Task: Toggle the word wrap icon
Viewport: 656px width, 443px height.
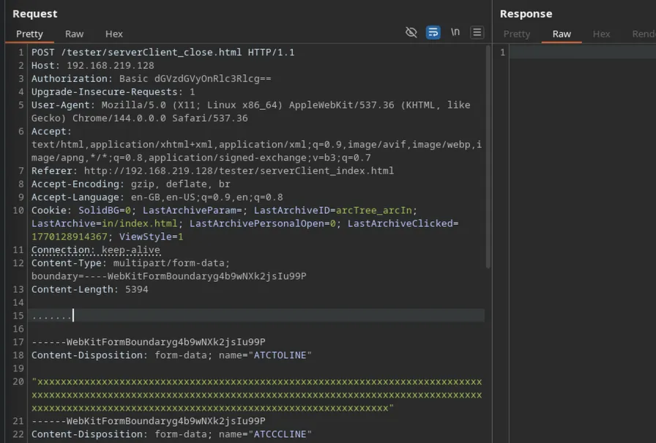Action: (x=433, y=32)
